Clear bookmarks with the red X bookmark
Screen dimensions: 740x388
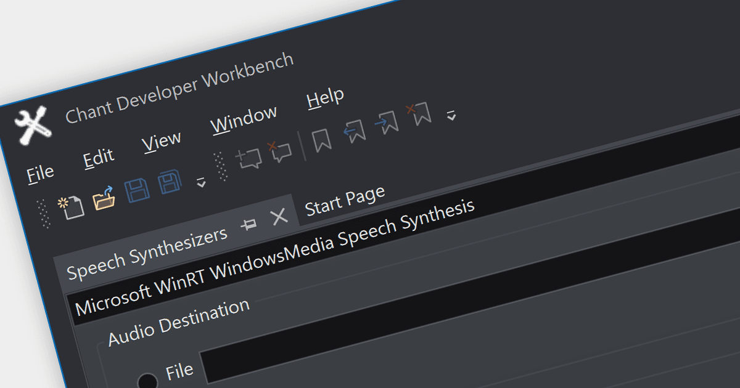coord(418,115)
